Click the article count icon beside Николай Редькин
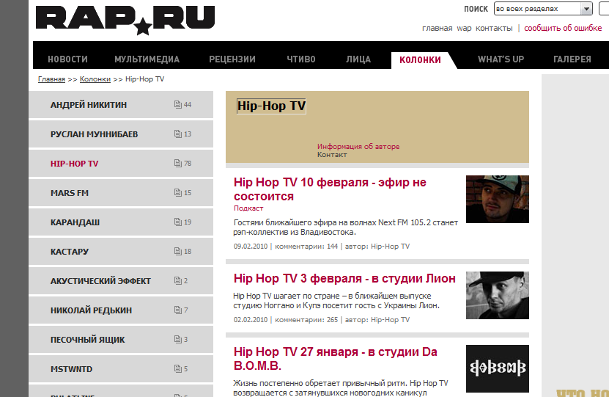The image size is (609, 397). tap(178, 310)
